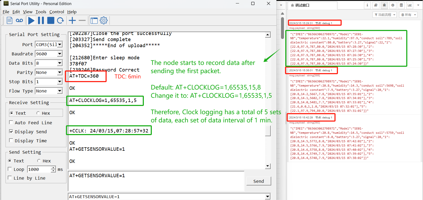Image resolution: width=423 pixels, height=200 pixels.
Task: Click the AT+TDC=360 line in log
Action: [84, 76]
